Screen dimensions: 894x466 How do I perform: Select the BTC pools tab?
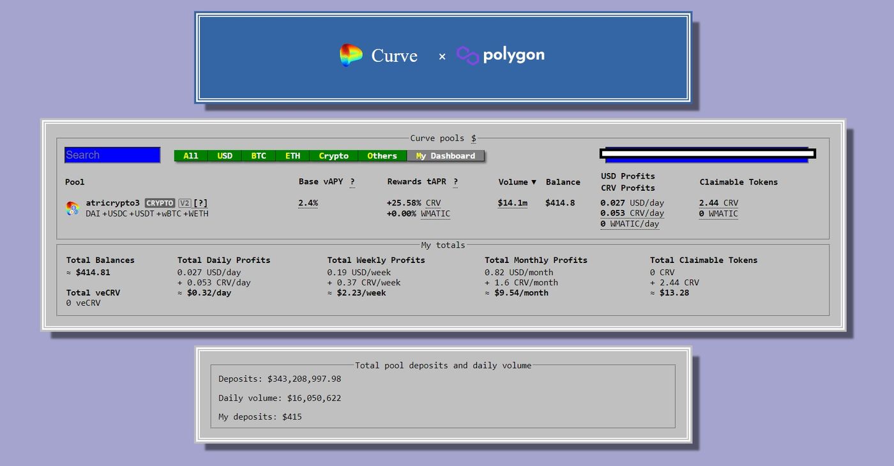pos(259,156)
